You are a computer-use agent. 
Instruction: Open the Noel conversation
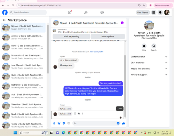[23, 115]
